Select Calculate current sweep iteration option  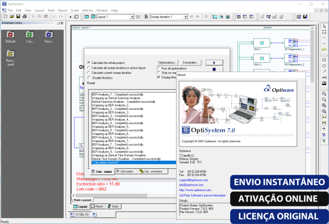109,73
